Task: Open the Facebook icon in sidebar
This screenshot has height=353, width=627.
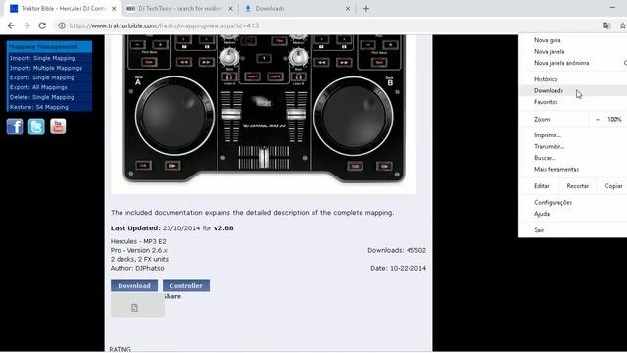Action: tap(15, 126)
